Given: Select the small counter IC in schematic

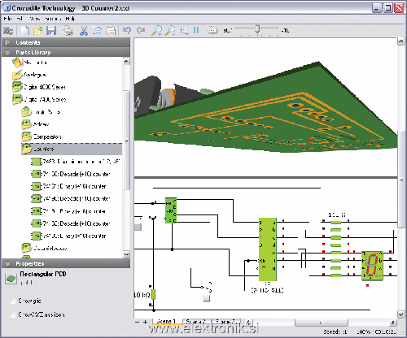Looking at the screenshot, I should 171,210.
